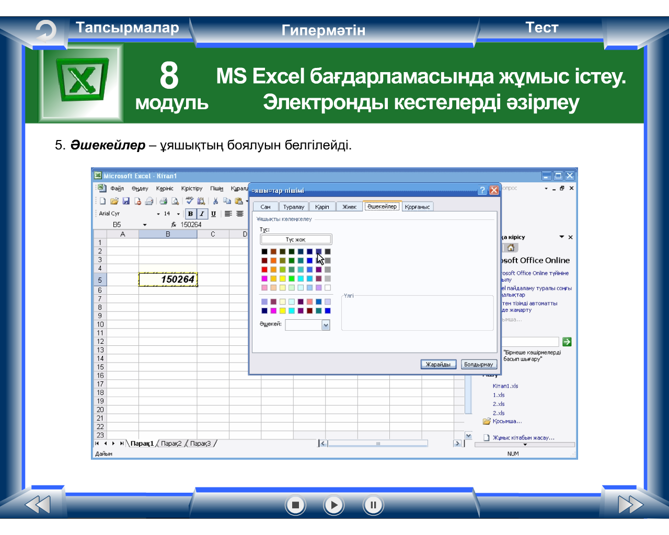This screenshot has width=669, height=535.
Task: Click the Cut scissors icon
Action: [215, 201]
